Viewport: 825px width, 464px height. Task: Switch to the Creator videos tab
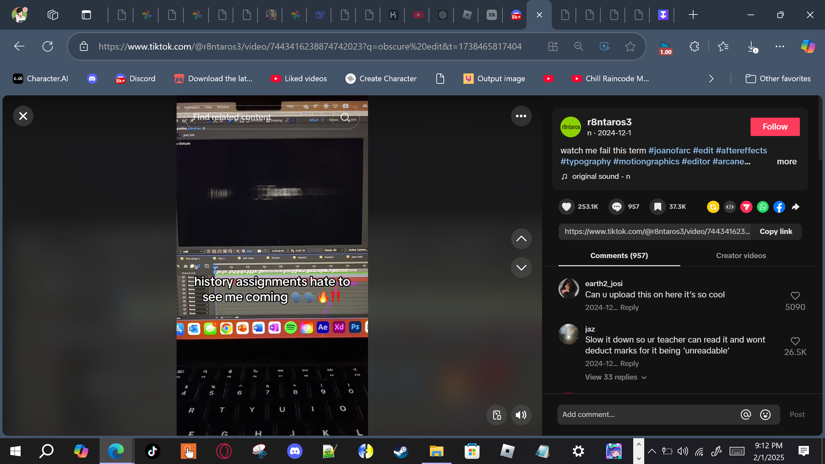pyautogui.click(x=741, y=256)
